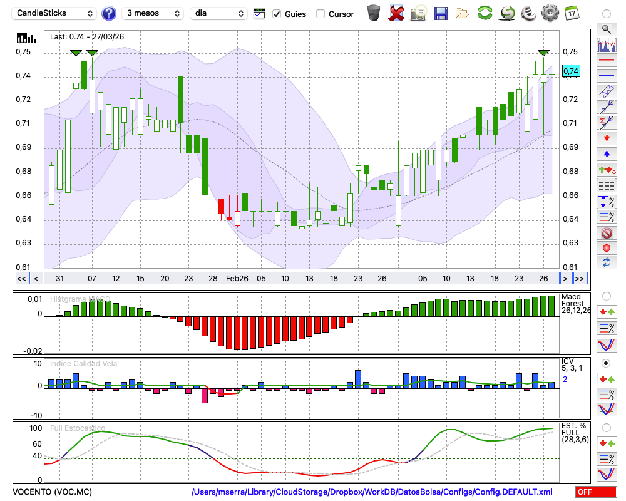Image resolution: width=626 pixels, height=501 pixels.
Task: Select the radio button beside EST. % FULL
Action: coord(606,427)
